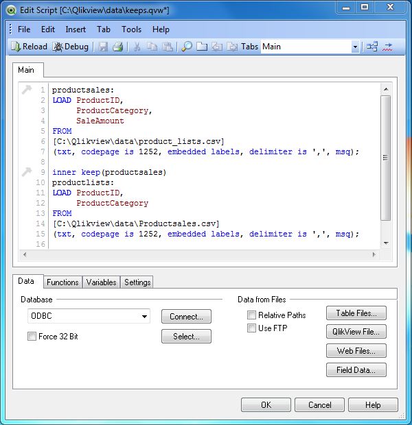Open the Table Viewer icon
The height and width of the screenshot is (425, 412).
point(372,47)
